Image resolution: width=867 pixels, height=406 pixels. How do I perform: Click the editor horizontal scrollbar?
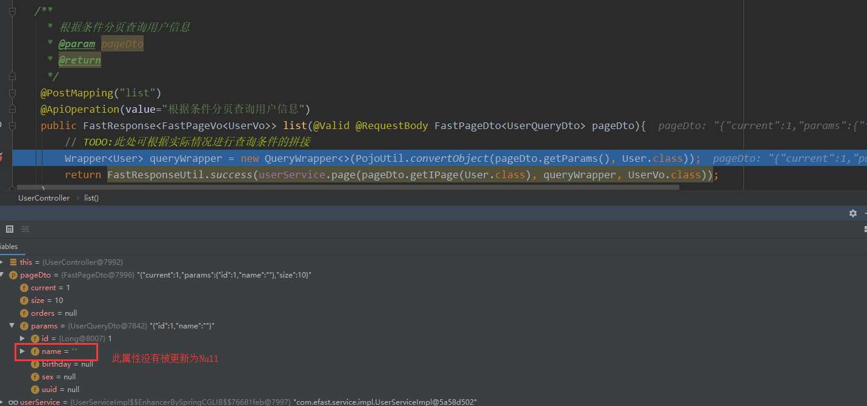click(348, 188)
